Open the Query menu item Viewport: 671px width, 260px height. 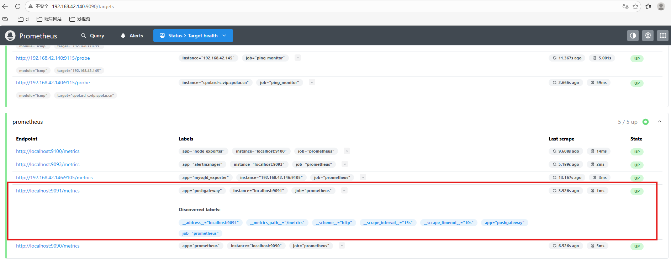(x=93, y=36)
